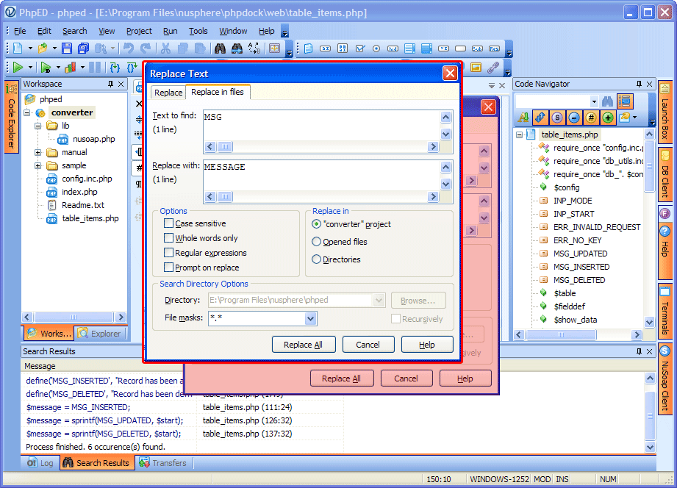
Task: Open the Terminals side panel tab
Action: coord(665,312)
